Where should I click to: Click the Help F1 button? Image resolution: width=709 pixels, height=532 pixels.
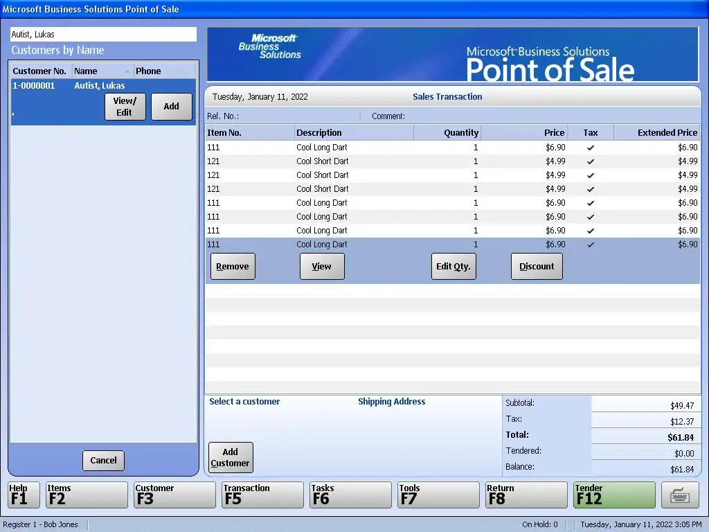coord(24,495)
